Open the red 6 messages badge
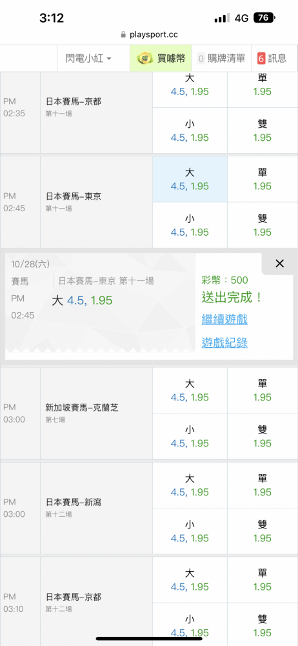This screenshot has height=646, width=298. click(261, 58)
